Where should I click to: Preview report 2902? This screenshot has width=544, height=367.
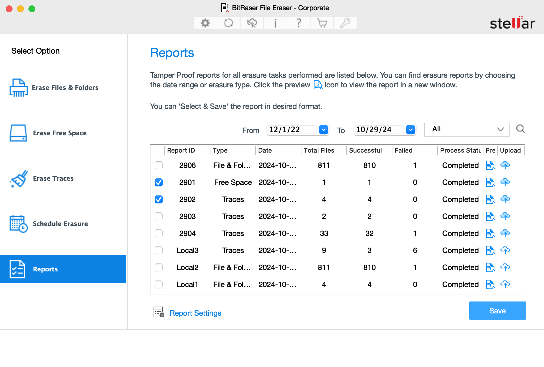coord(491,199)
